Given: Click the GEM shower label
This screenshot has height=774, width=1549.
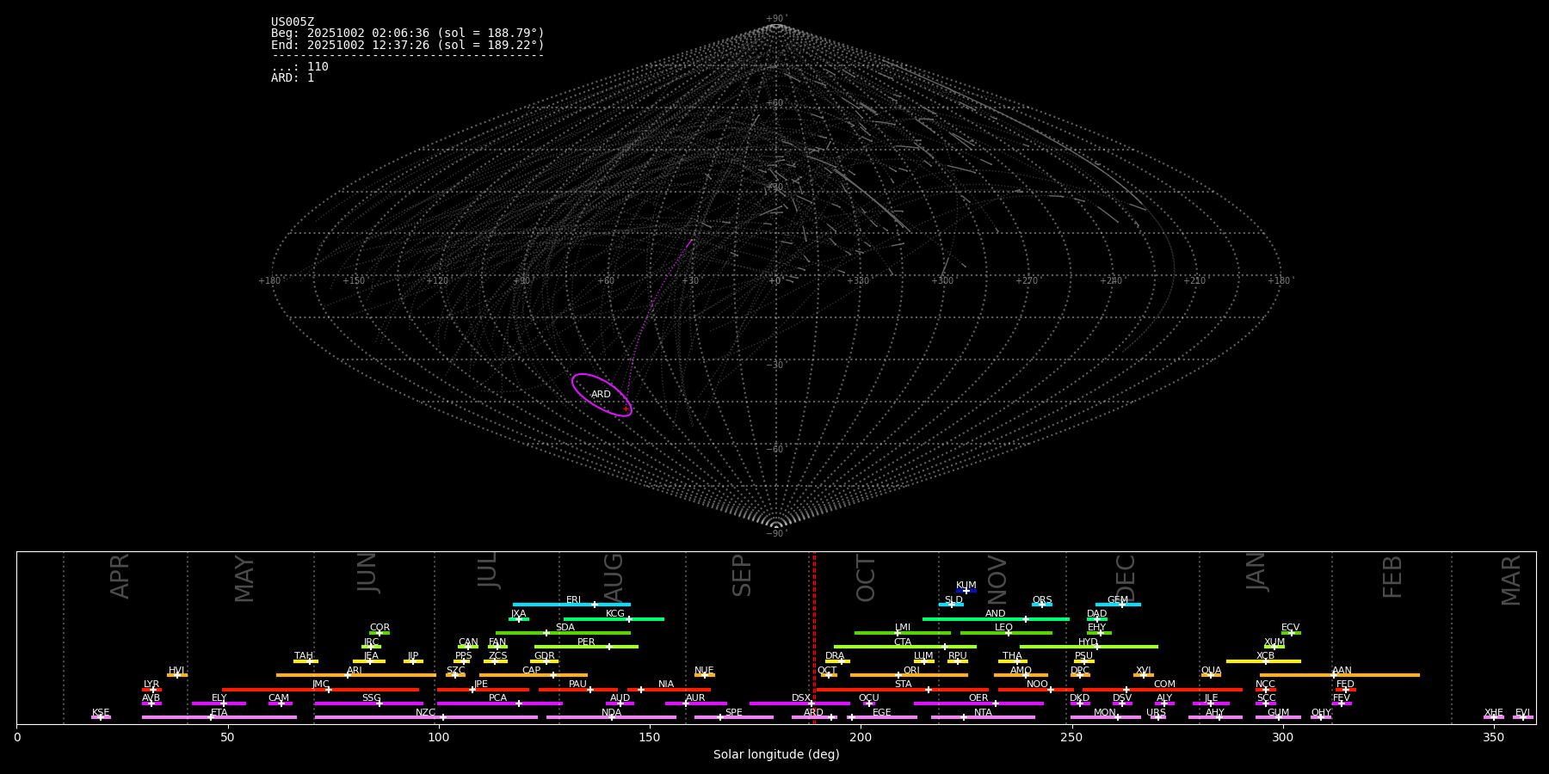Looking at the screenshot, I should (x=1117, y=600).
